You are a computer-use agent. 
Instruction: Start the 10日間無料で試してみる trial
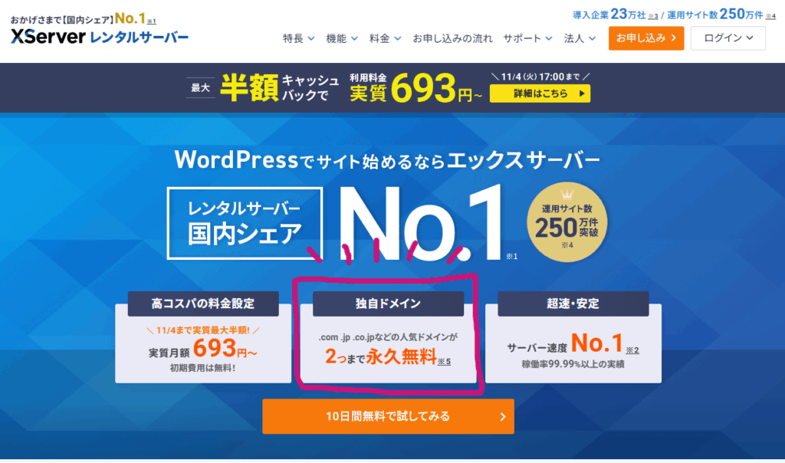pyautogui.click(x=388, y=417)
